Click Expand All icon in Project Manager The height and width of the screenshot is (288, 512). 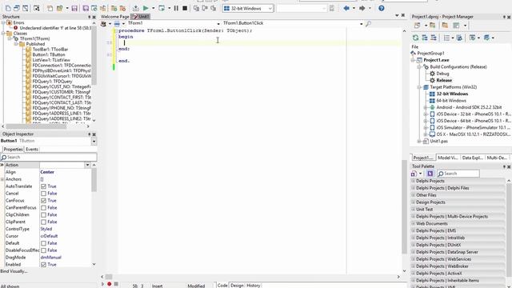tap(425, 38)
